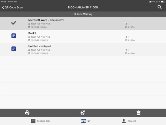The width and height of the screenshot is (166, 125).
Task: Open the Untitled - Notepad job title
Action: pyautogui.click(x=40, y=46)
